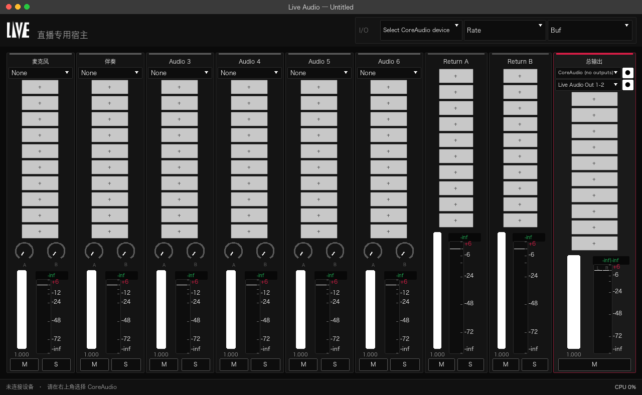Mute the 伴奏 channel
Image resolution: width=642 pixels, height=395 pixels.
point(94,364)
